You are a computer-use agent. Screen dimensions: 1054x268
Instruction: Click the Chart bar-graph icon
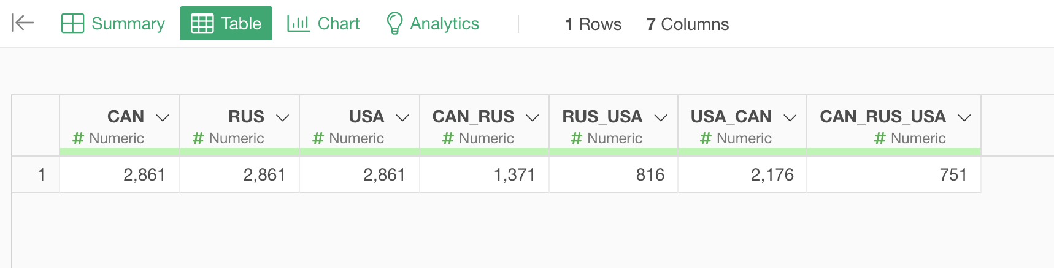click(298, 23)
